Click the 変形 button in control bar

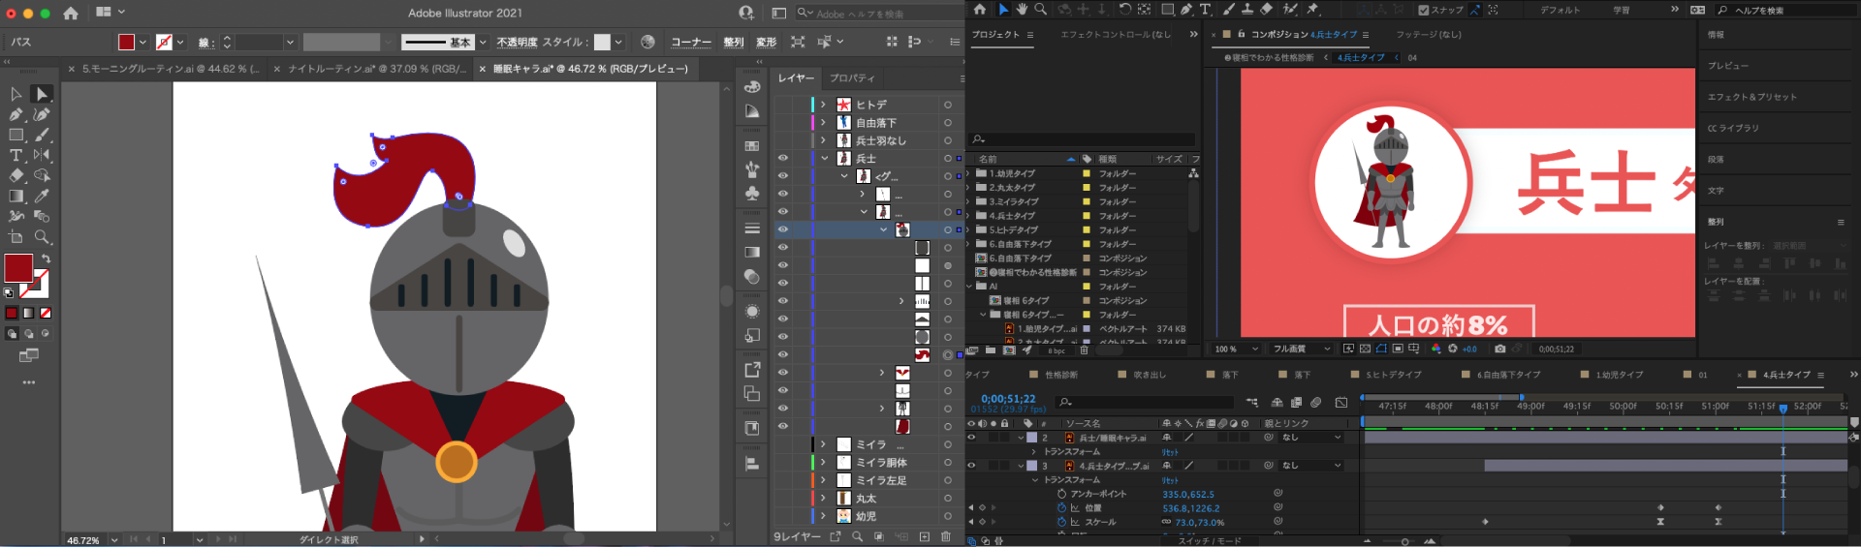(766, 42)
